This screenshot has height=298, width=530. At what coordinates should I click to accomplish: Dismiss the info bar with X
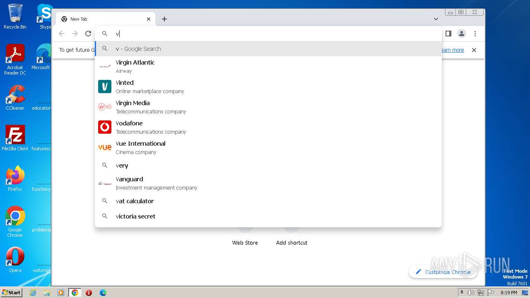[474, 50]
